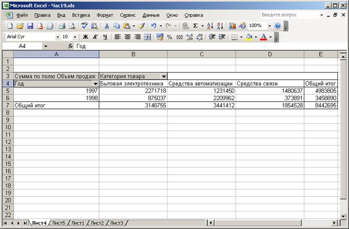This screenshot has width=349, height=229.
Task: Click the Print icon
Action: pyautogui.click(x=62, y=26)
